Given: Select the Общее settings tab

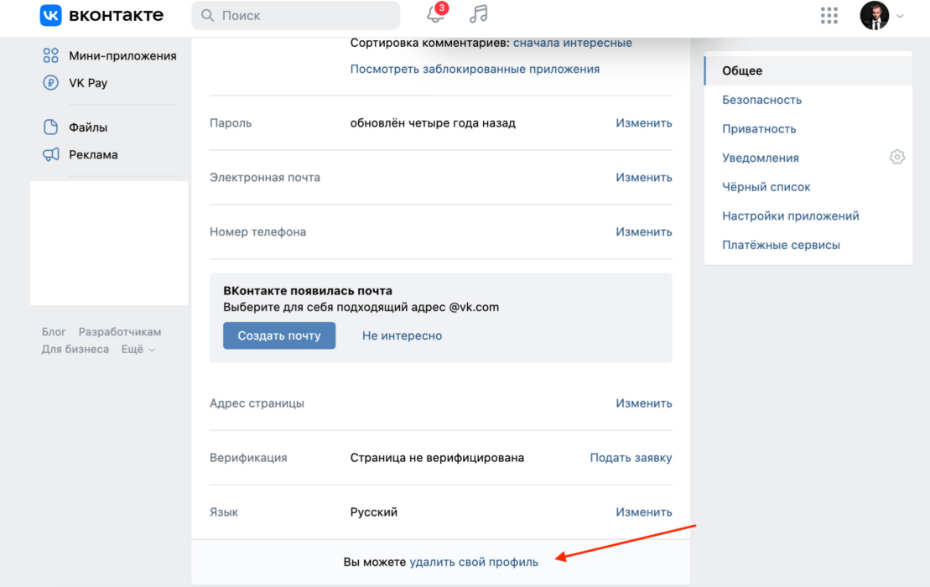Looking at the screenshot, I should (808, 70).
